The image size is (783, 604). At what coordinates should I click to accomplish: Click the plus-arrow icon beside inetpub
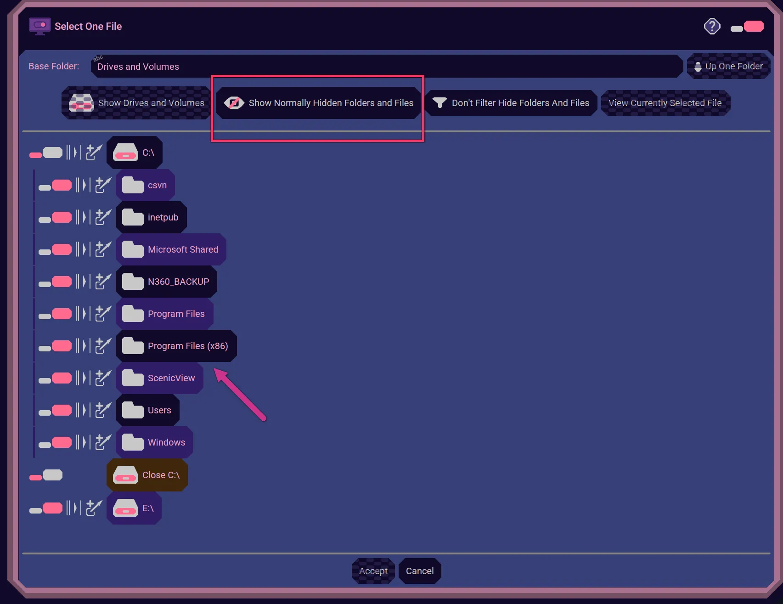pos(103,217)
